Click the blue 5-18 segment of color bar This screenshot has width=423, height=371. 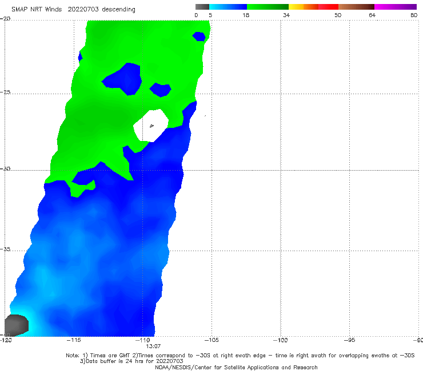(x=228, y=7)
